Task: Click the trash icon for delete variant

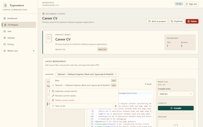Action: 53,100
